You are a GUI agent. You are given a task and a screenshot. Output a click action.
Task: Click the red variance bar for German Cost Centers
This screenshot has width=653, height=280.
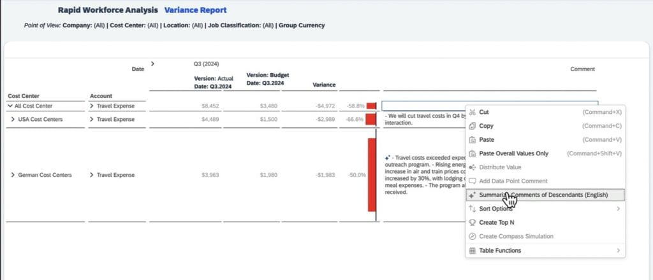(372, 175)
